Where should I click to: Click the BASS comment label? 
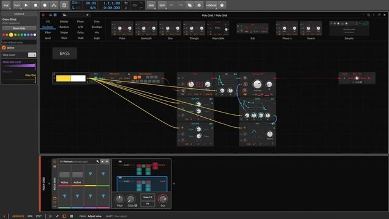point(64,54)
